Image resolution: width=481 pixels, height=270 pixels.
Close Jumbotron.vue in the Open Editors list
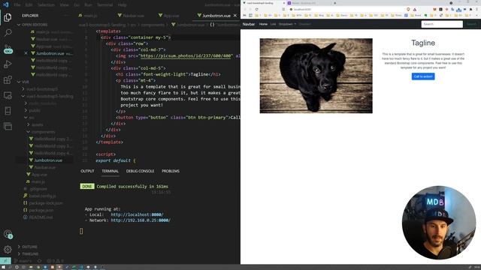tap(26, 53)
